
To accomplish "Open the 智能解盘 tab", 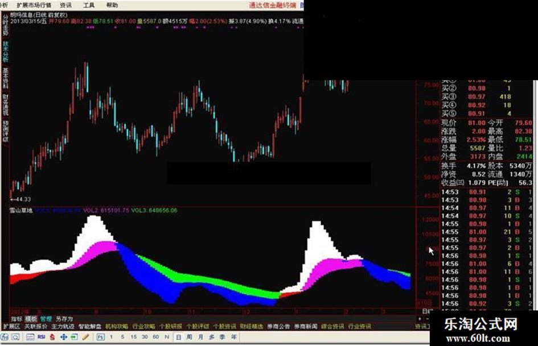I will (90, 327).
